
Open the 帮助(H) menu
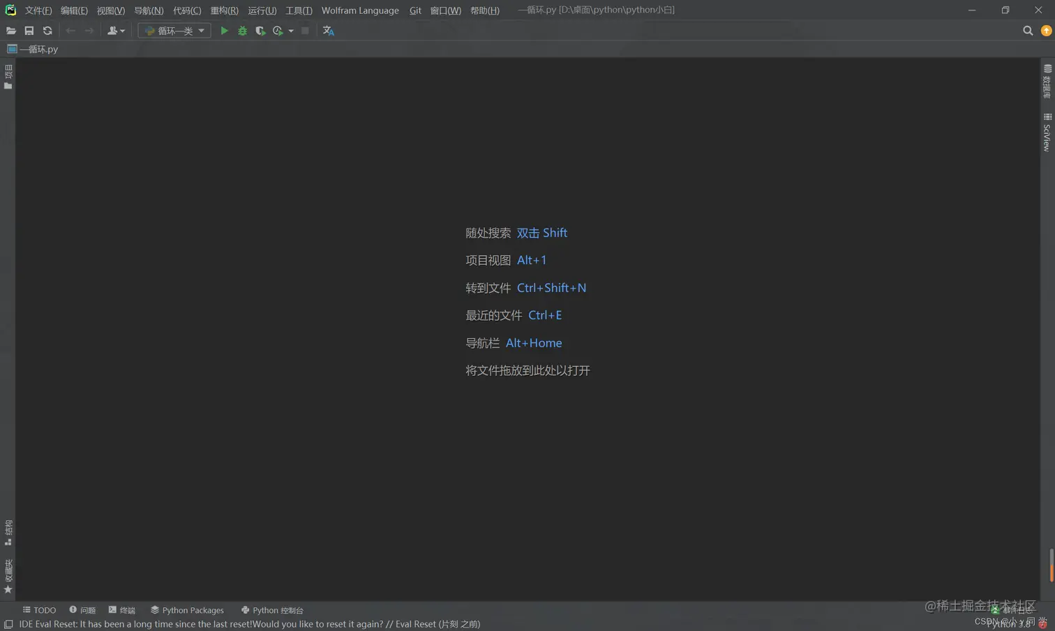click(x=484, y=10)
